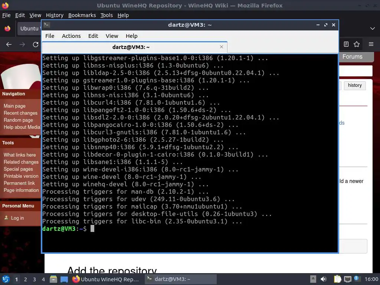This screenshot has height=285, width=380.
Task: Open Special pages link
Action: 18,169
